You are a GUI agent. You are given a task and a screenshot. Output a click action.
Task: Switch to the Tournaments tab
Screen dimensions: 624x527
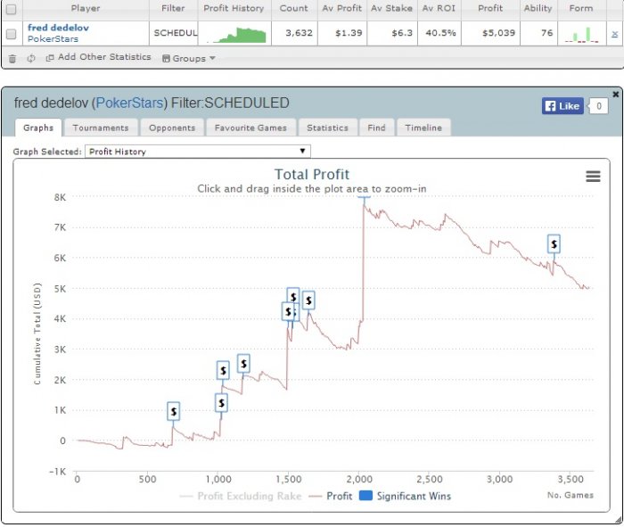[x=101, y=128]
